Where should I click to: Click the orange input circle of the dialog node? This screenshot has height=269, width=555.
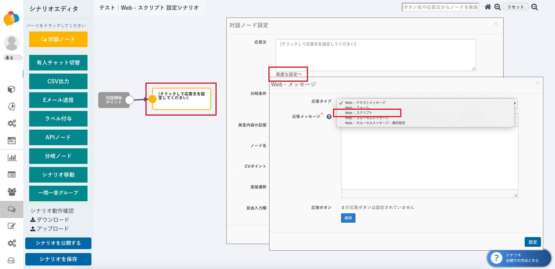tap(152, 99)
